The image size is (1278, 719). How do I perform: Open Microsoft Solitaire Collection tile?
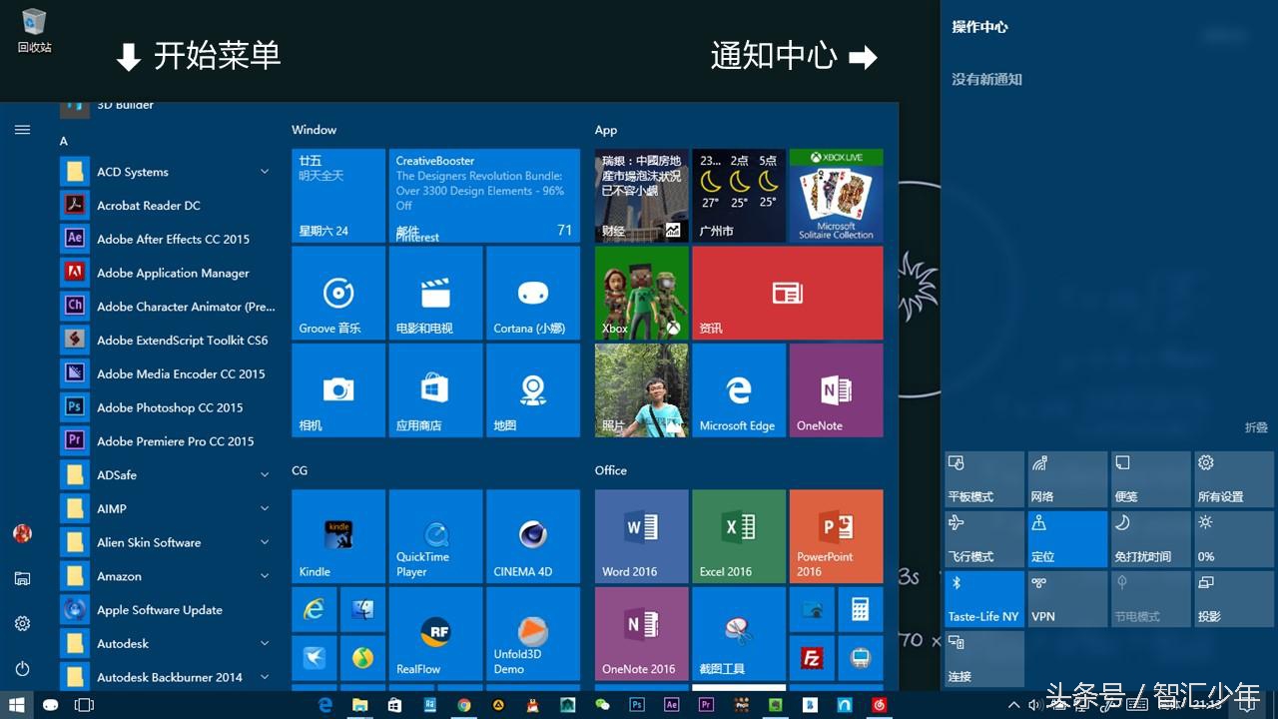pyautogui.click(x=837, y=196)
